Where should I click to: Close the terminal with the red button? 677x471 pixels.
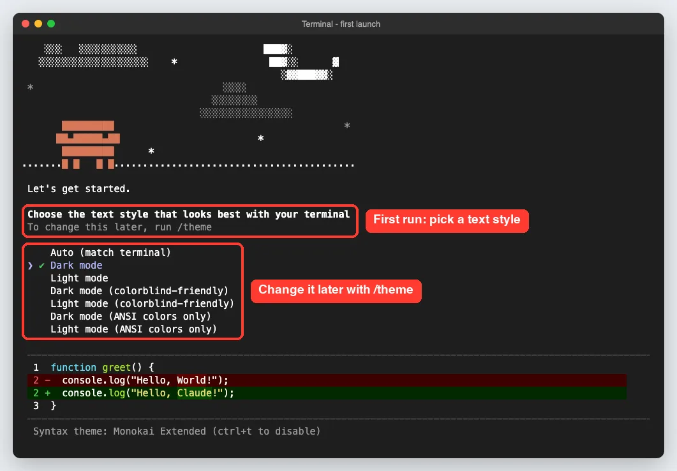click(26, 24)
